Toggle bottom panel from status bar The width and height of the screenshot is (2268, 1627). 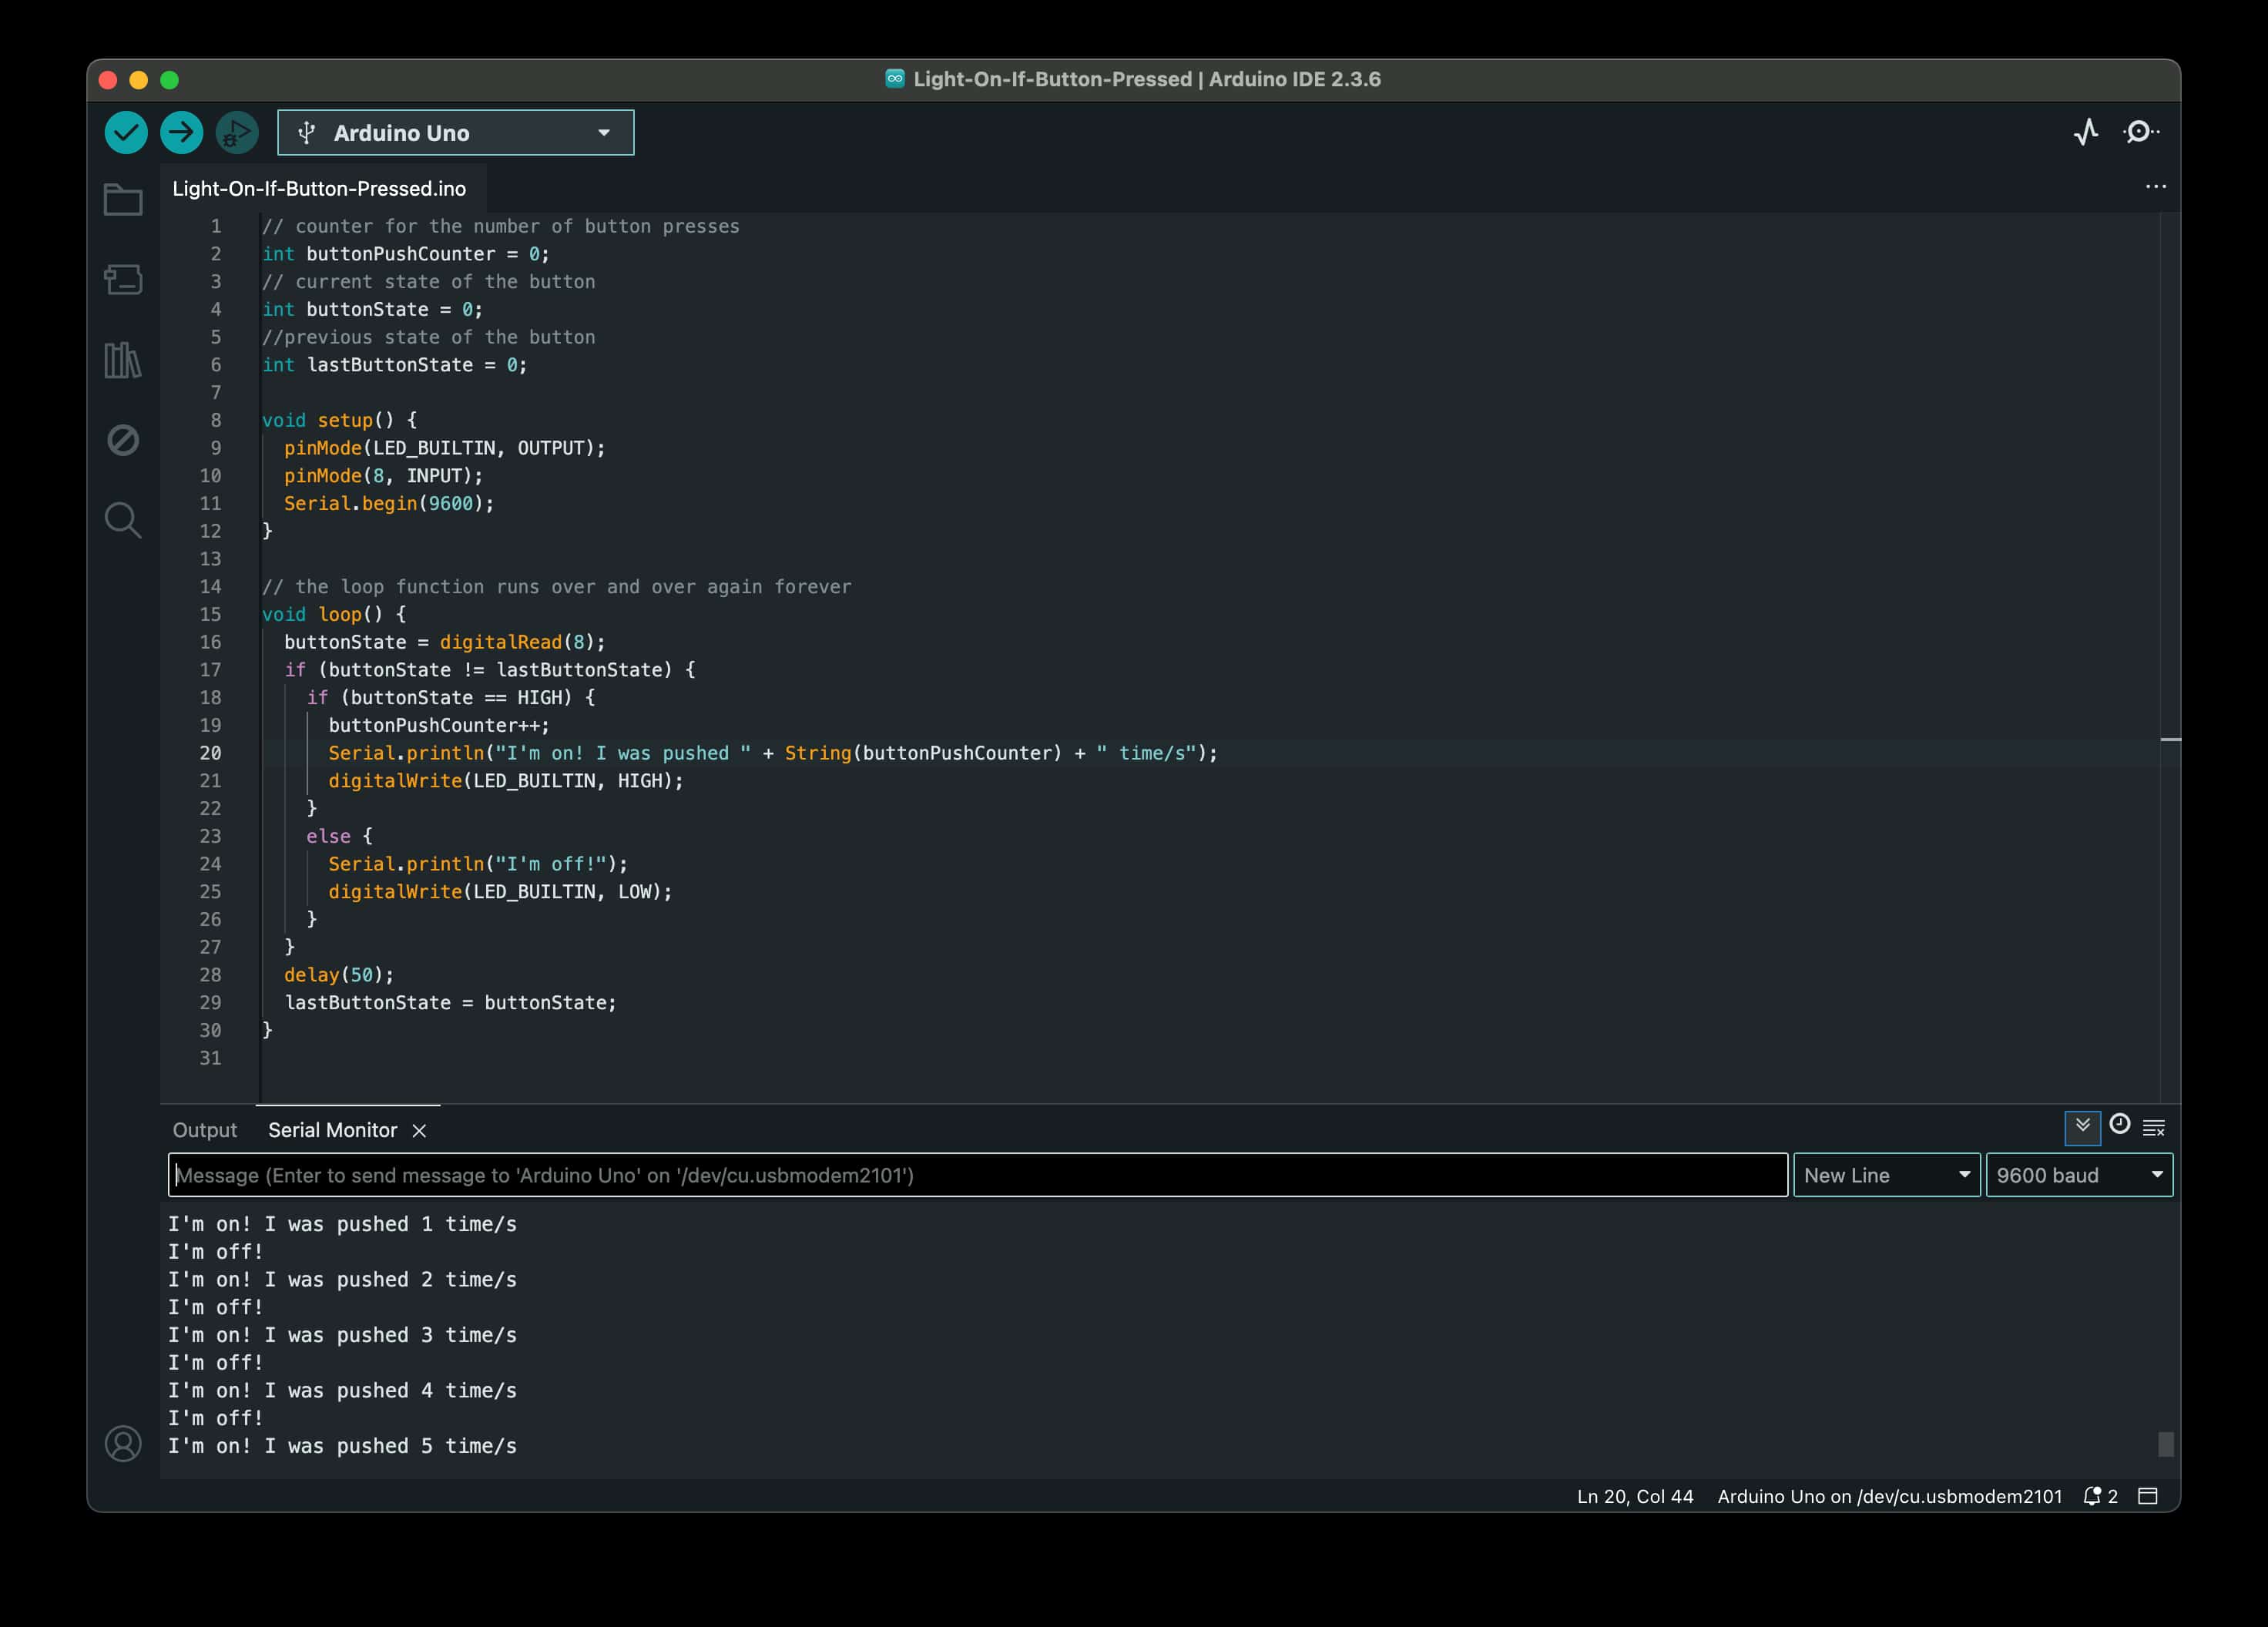pyautogui.click(x=2147, y=1496)
